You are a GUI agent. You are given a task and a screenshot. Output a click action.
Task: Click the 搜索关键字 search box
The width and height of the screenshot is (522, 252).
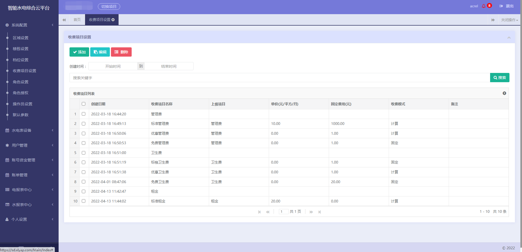click(280, 78)
